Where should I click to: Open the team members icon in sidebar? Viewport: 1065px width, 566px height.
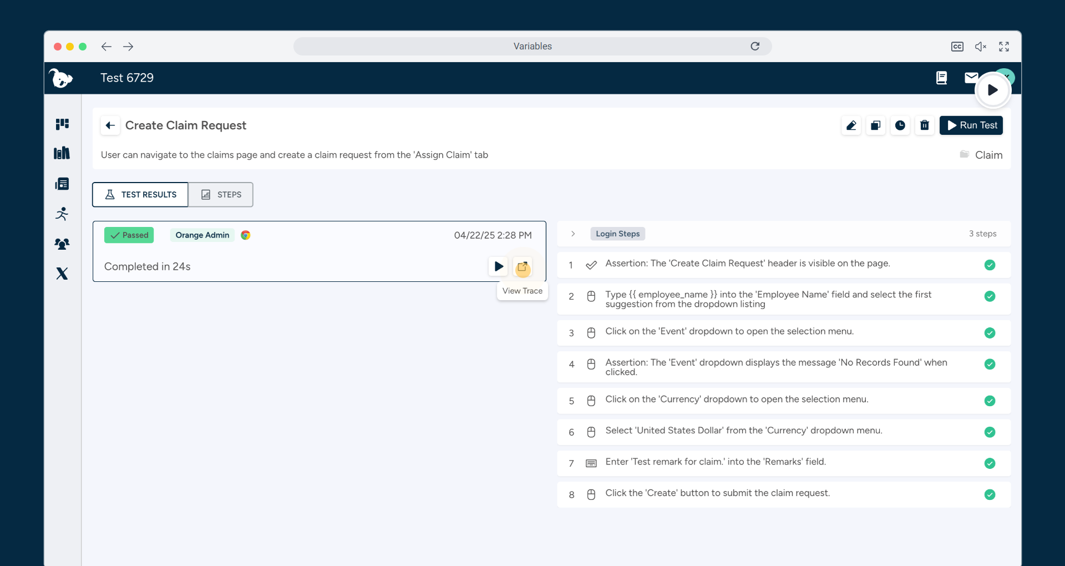62,244
